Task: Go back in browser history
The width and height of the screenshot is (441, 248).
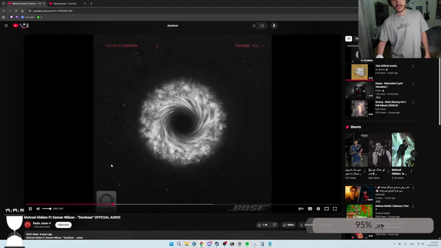Action: pyautogui.click(x=3, y=11)
